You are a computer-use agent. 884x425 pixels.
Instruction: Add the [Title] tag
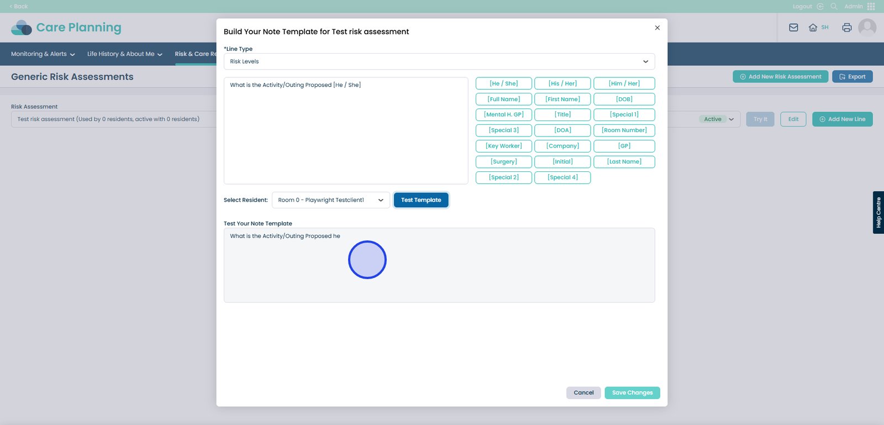562,114
